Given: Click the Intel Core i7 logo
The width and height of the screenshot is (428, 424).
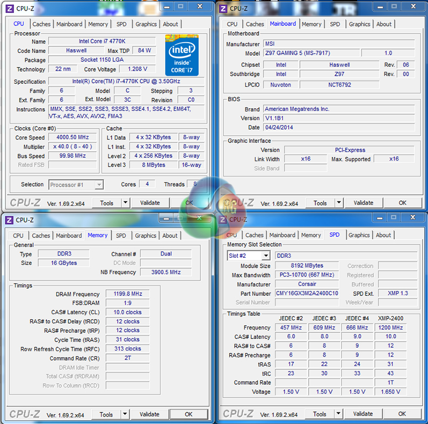Looking at the screenshot, I should pos(182,55).
